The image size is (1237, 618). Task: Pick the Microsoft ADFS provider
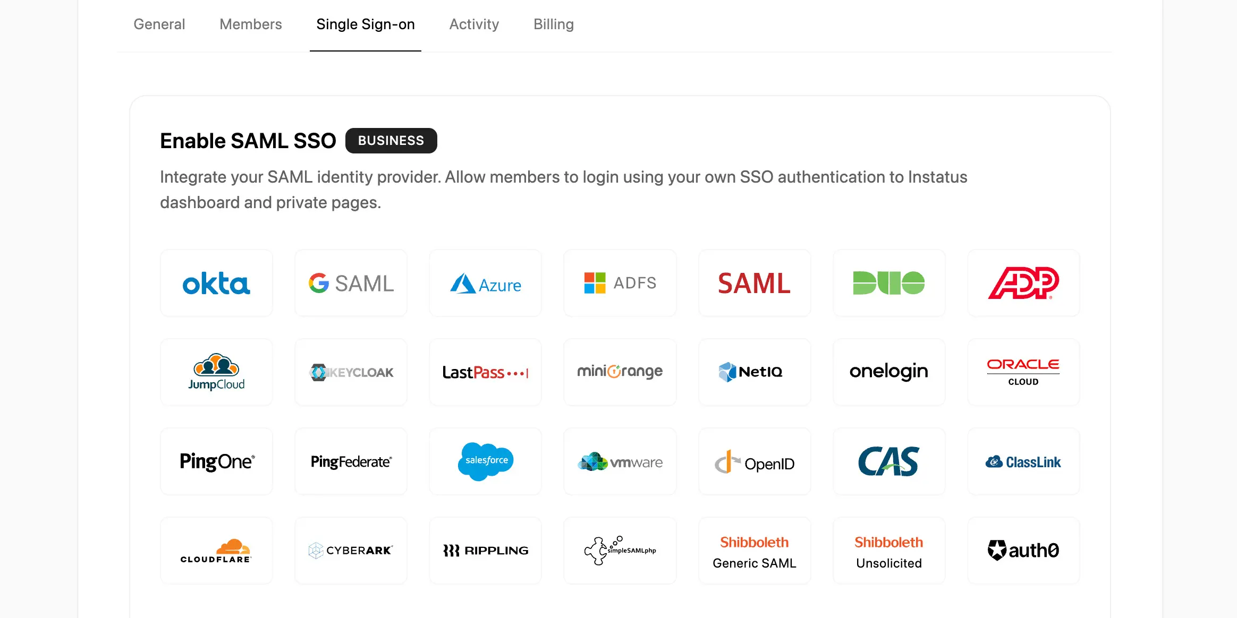pyautogui.click(x=620, y=283)
